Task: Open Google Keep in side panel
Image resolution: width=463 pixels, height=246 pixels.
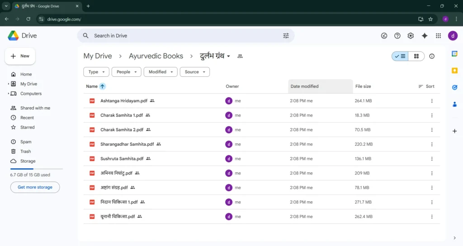Action: click(454, 71)
